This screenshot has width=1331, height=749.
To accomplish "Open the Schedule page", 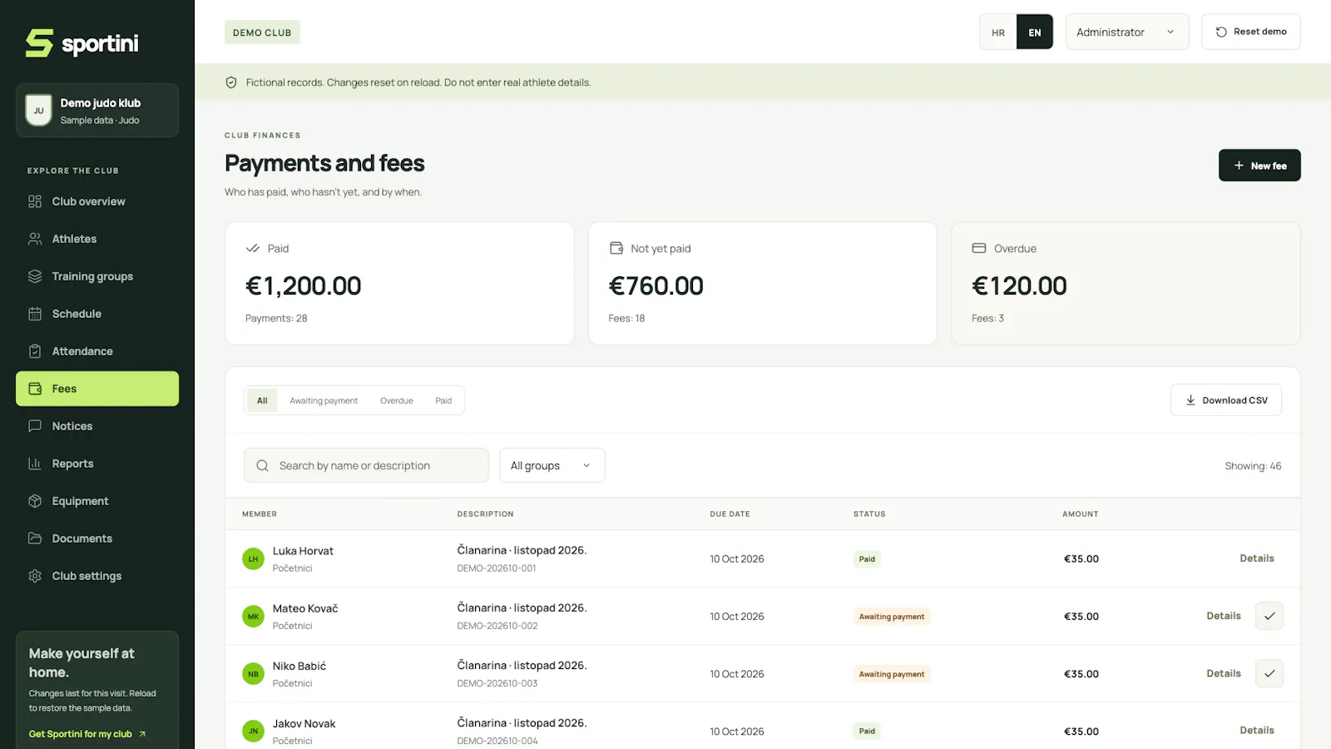I will 97,314.
